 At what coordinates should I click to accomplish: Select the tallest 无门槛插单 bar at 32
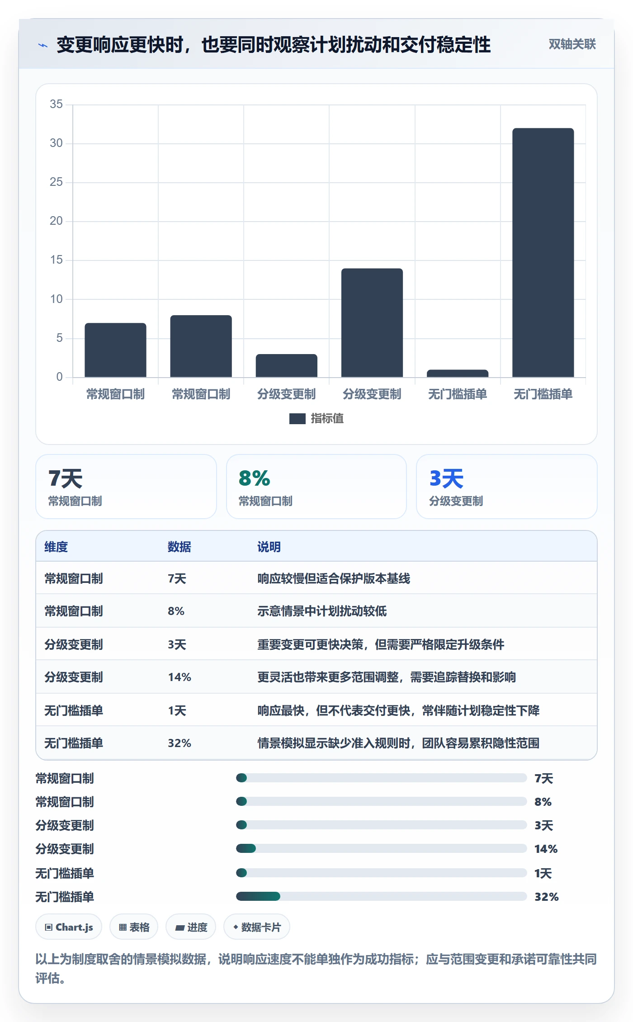(x=543, y=252)
